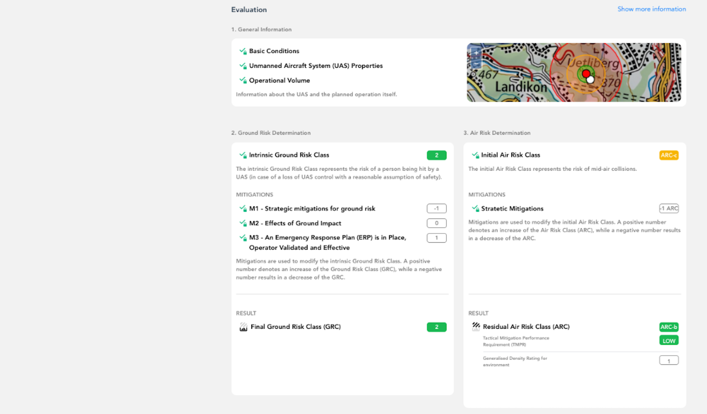Zoom out on the map with minus
Image resolution: width=707 pixels, height=414 pixels.
476,64
